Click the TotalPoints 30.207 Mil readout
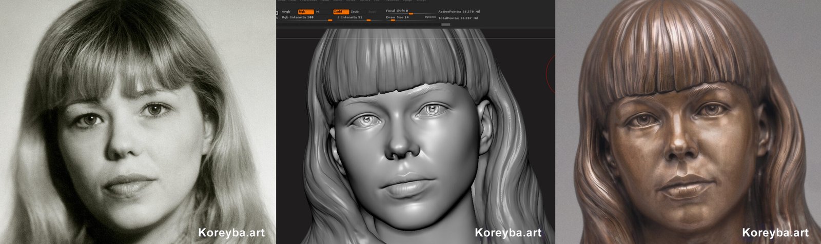The height and width of the screenshot is (244, 821). [x=458, y=18]
